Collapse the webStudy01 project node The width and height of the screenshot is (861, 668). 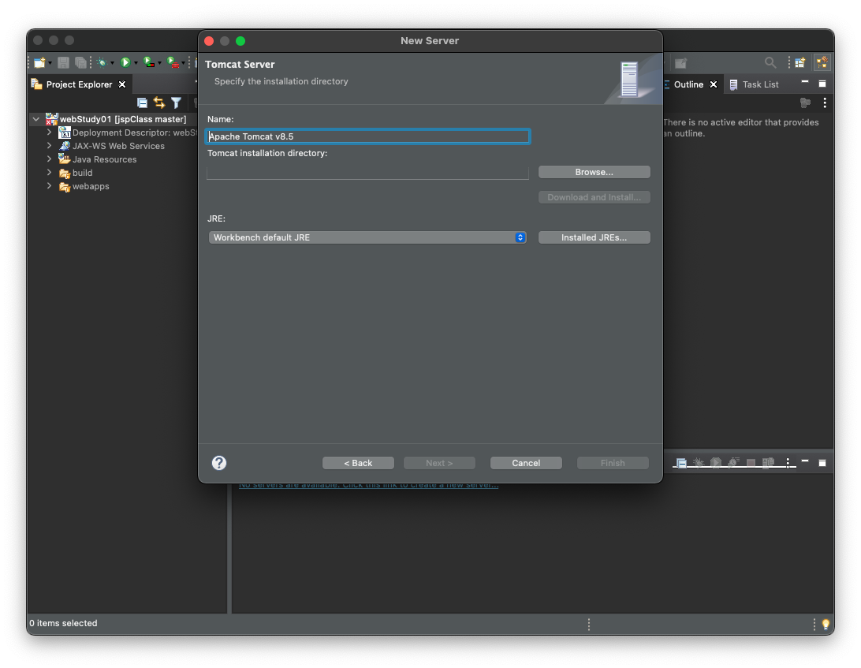click(36, 119)
